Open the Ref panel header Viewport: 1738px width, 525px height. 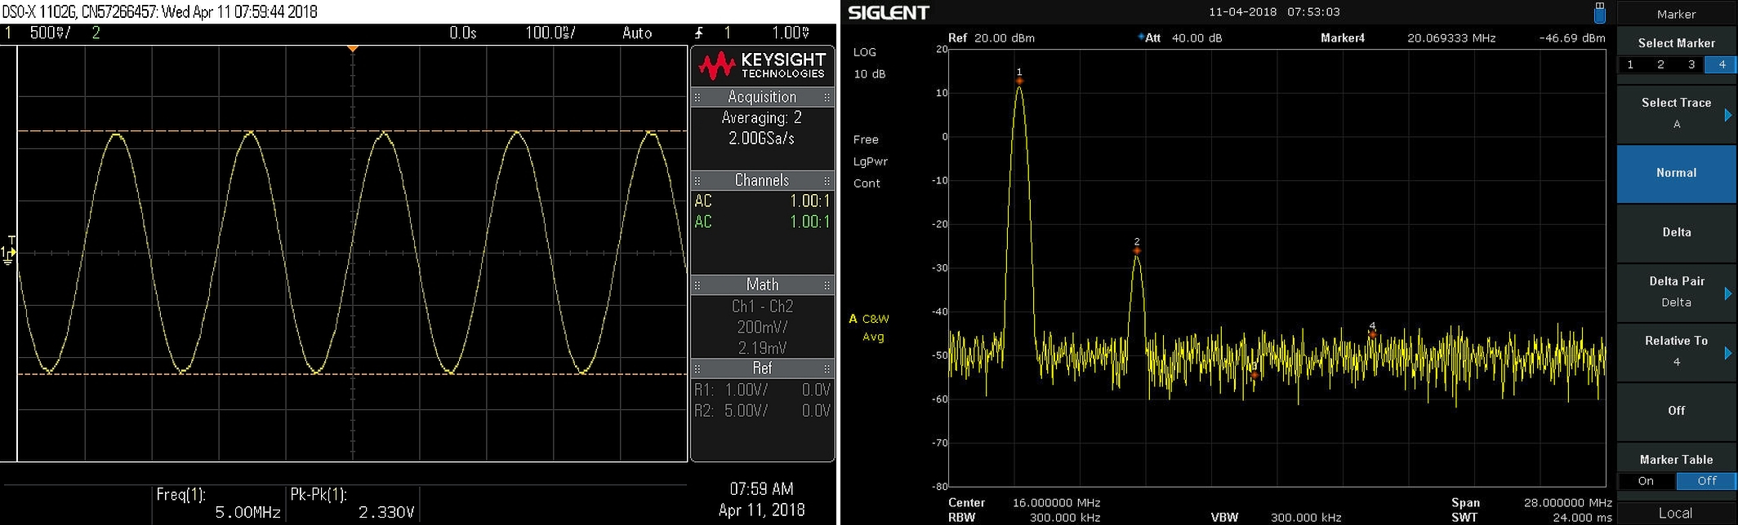(x=762, y=368)
